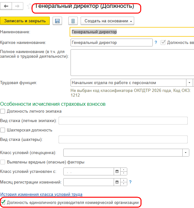Image resolution: width=194 pixels, height=208 pixels.
Task: Go back with the left arrow
Action: [6, 6]
